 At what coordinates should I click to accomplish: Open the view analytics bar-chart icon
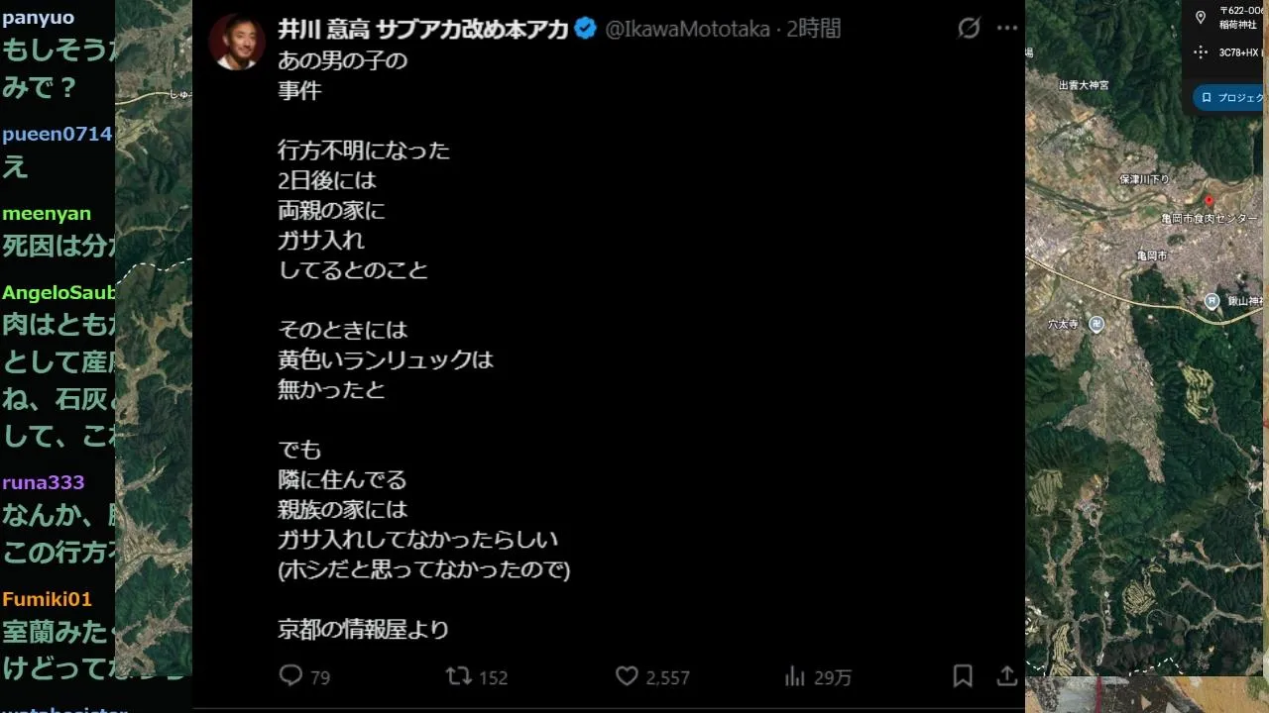[794, 676]
